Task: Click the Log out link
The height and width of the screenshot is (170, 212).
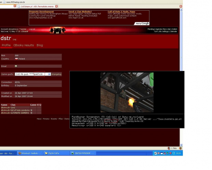Action: 32,29
